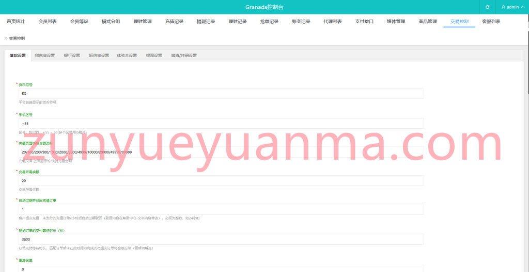Click the 重复做单 input showing 0
529x272 pixels.
[x=221, y=268]
